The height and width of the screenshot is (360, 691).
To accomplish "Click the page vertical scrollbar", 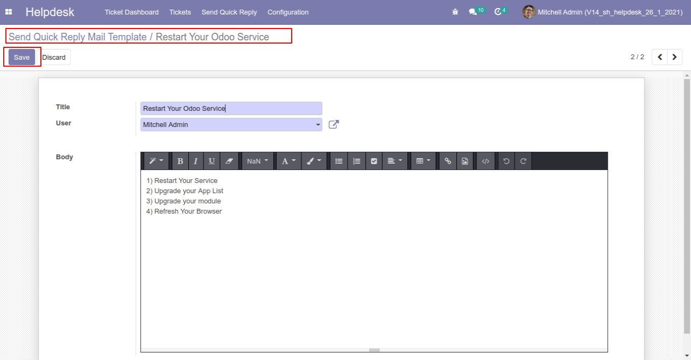I will point(687,206).
